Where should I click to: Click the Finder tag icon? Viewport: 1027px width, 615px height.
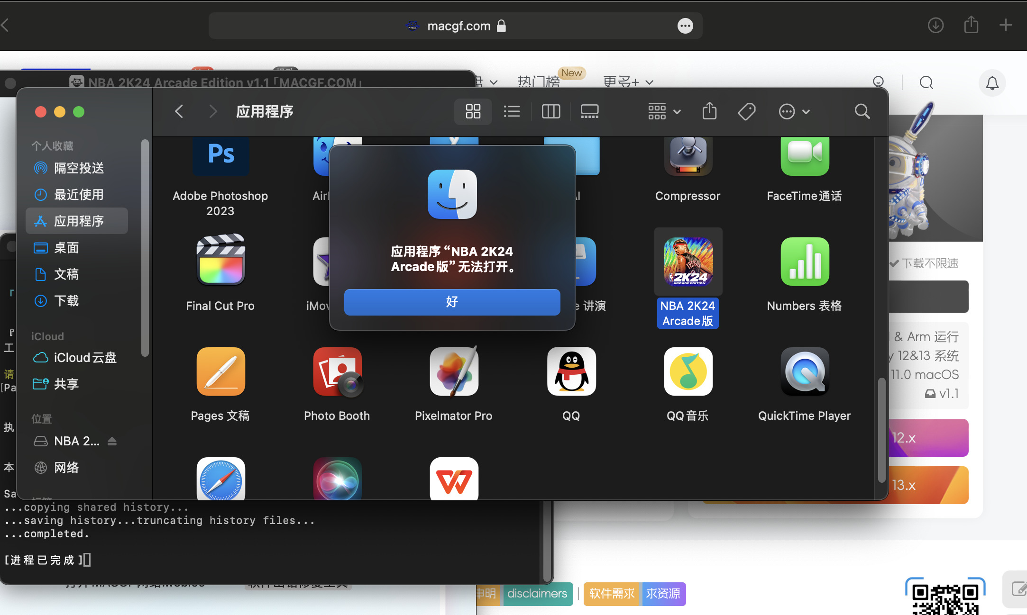tap(746, 112)
